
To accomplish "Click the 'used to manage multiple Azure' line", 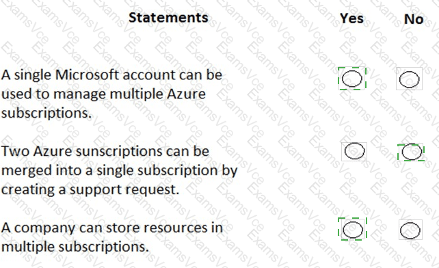I will [103, 94].
